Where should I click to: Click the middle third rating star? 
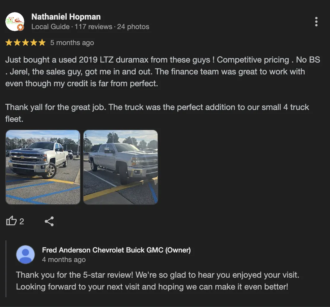(x=25, y=43)
